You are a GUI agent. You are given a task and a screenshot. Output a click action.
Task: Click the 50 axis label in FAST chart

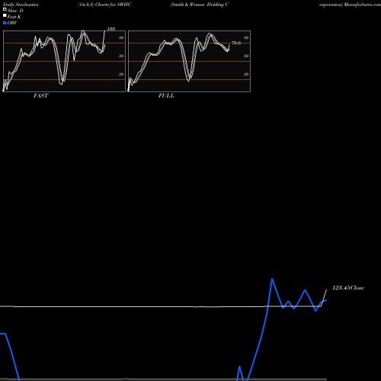[121, 56]
